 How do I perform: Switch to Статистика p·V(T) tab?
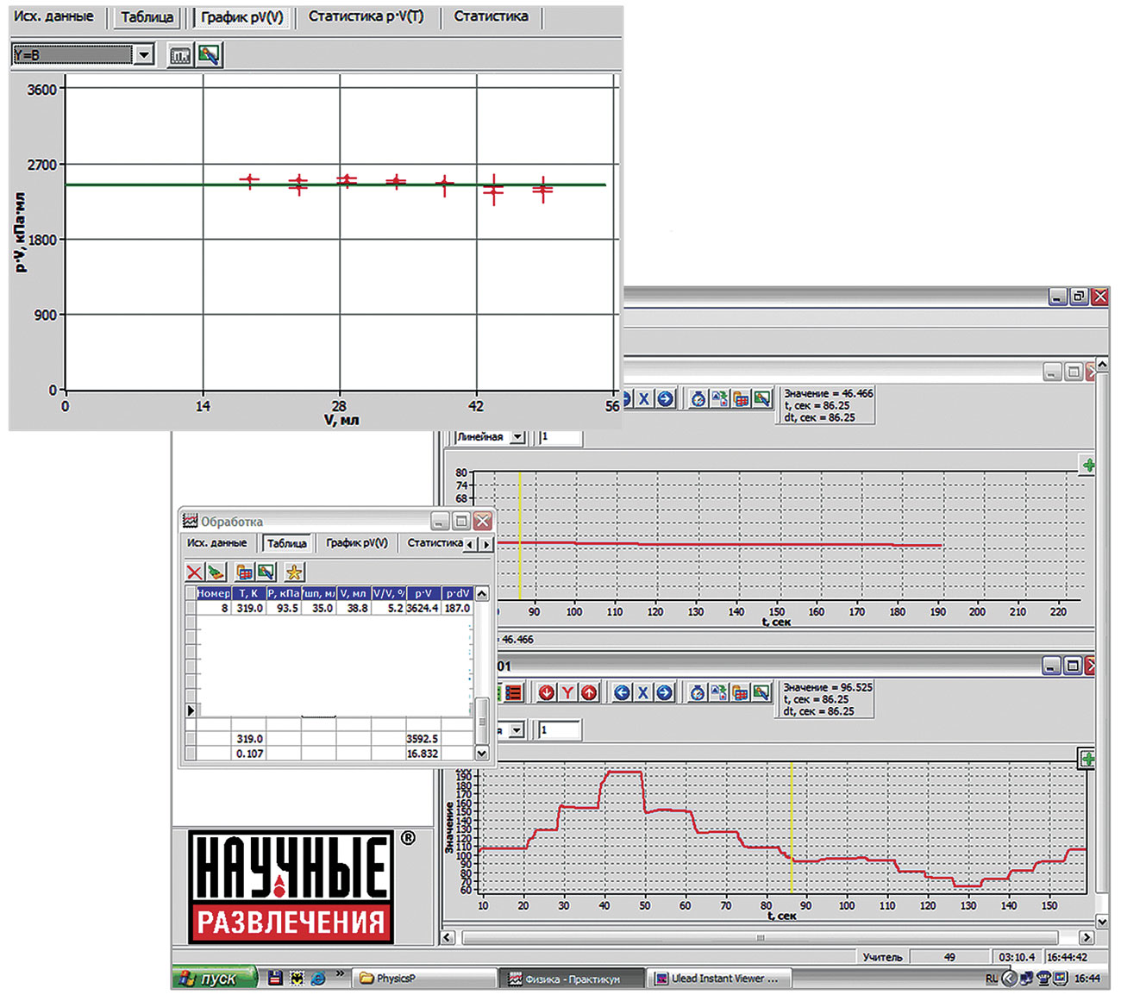(x=366, y=16)
